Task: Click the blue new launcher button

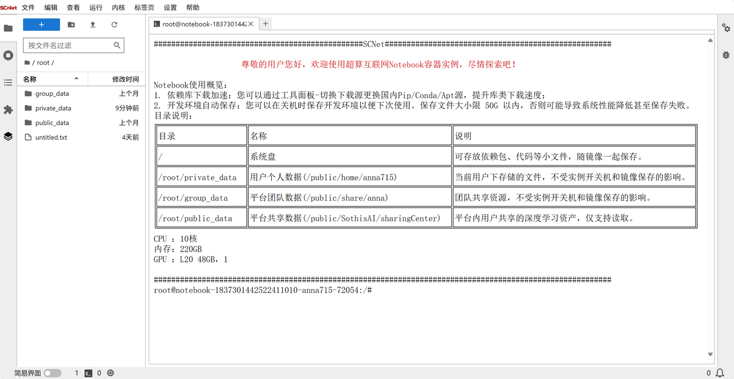Action: coord(41,25)
